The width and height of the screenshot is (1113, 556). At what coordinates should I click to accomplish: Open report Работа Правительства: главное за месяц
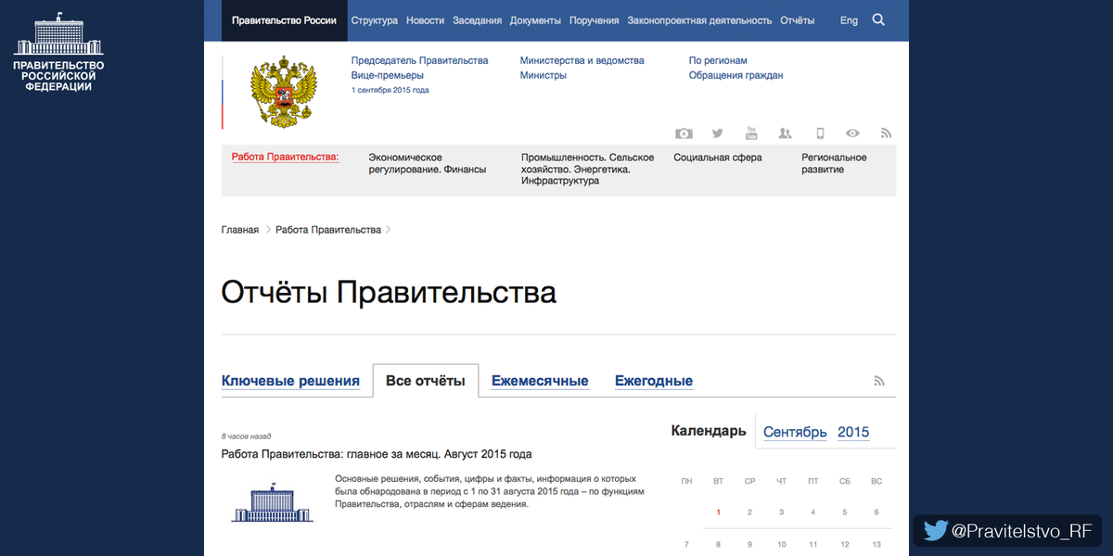[377, 454]
